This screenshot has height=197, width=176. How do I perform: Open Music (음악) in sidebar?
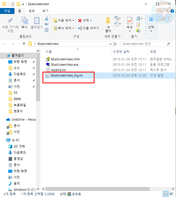(x=17, y=183)
